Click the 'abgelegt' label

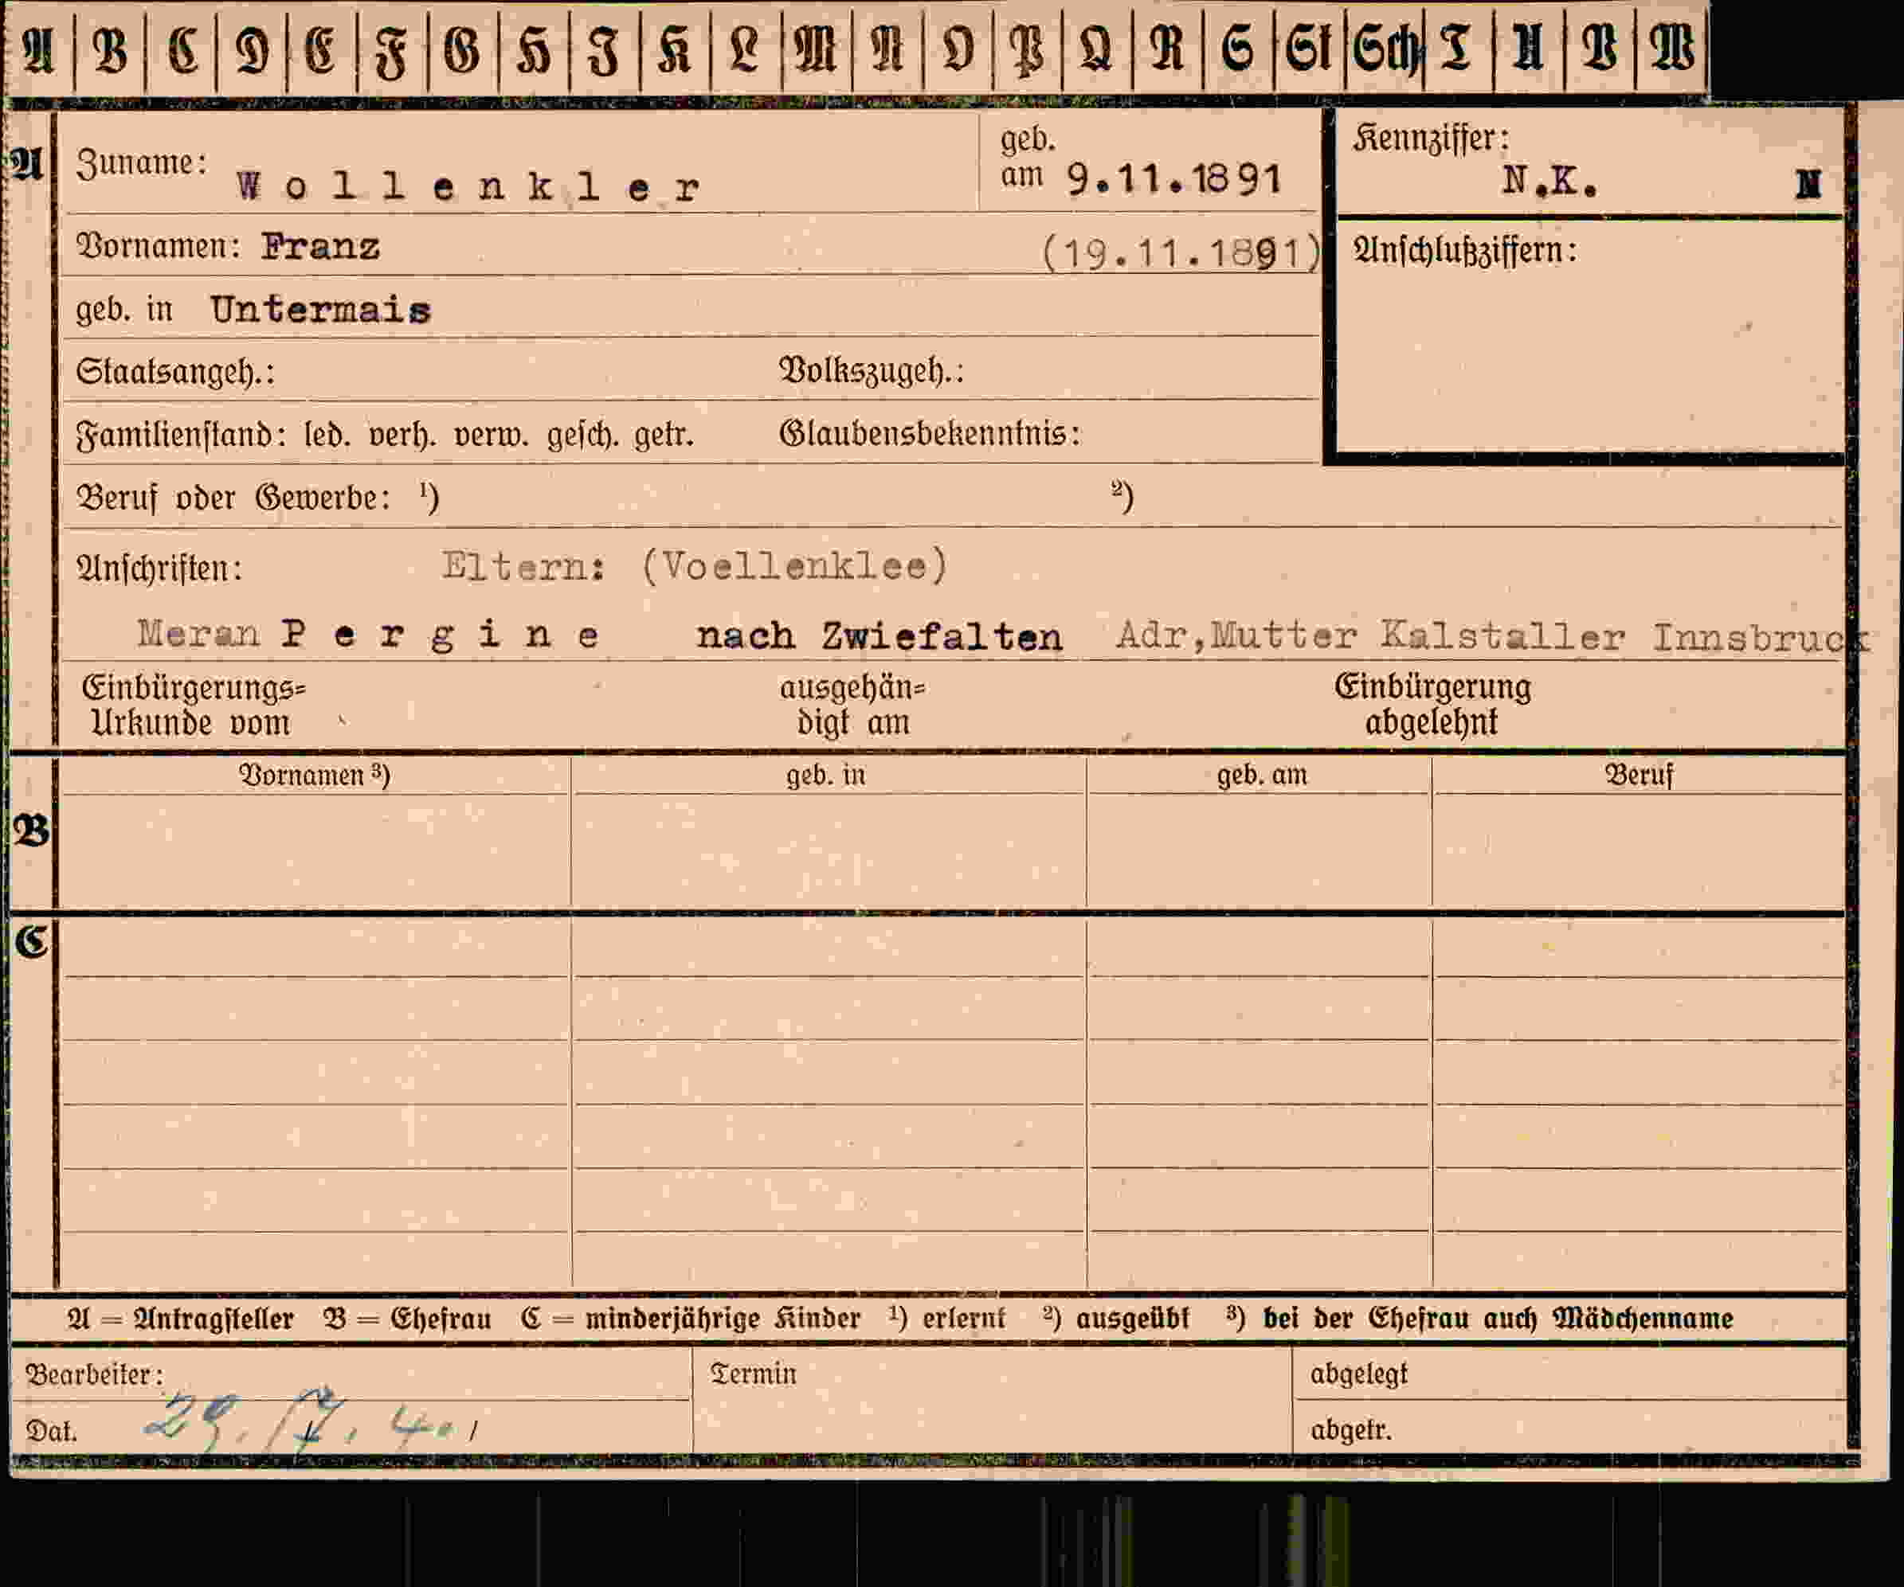pyautogui.click(x=1358, y=1375)
